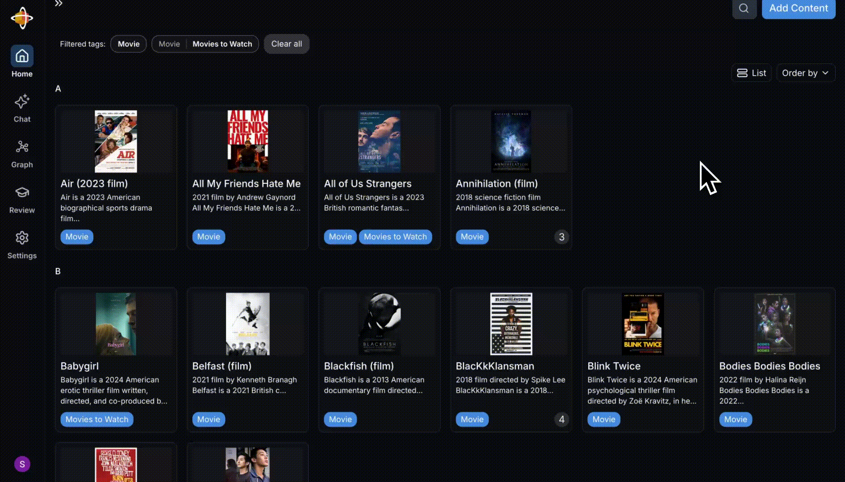Viewport: 845px width, 482px height.
Task: Open the Review section
Action: click(x=22, y=199)
